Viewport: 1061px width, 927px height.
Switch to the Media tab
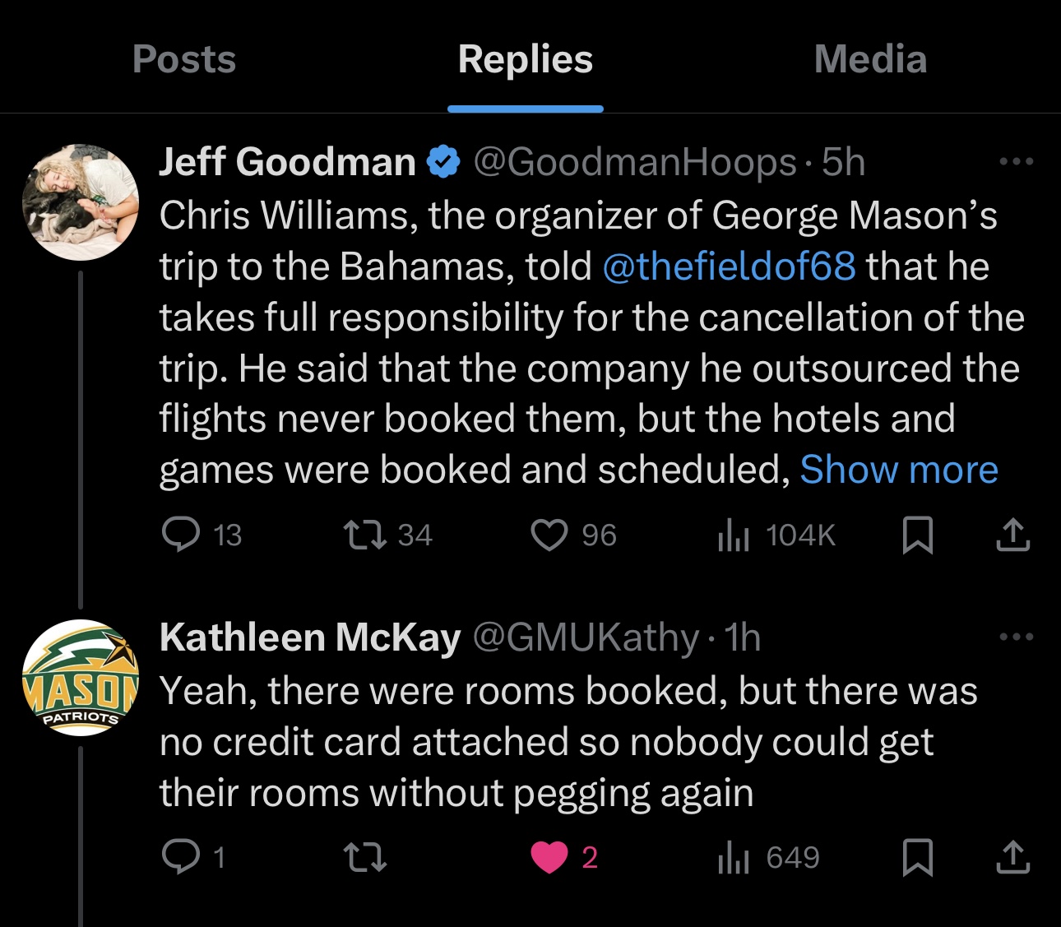coord(870,59)
